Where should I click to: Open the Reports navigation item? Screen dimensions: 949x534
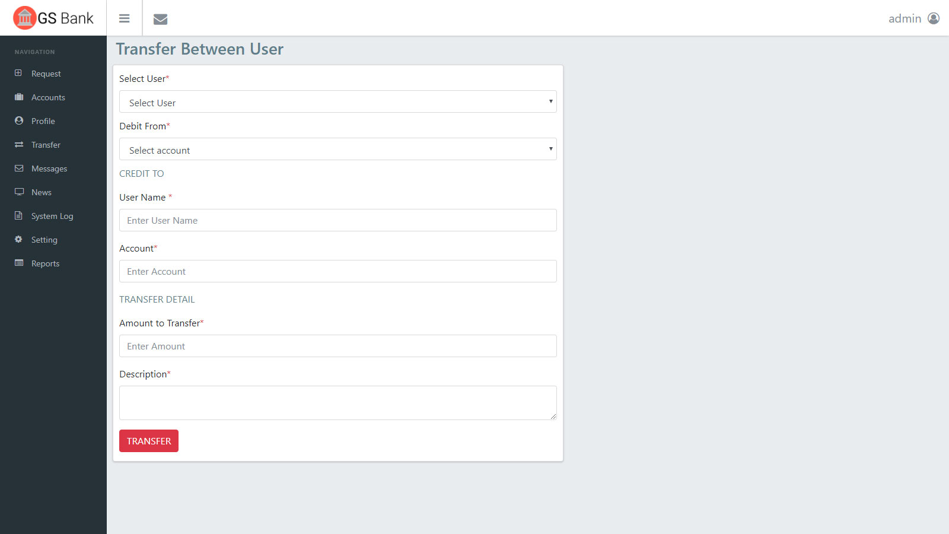click(x=45, y=263)
